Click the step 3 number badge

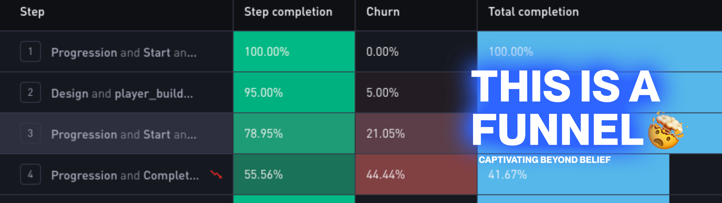[30, 133]
